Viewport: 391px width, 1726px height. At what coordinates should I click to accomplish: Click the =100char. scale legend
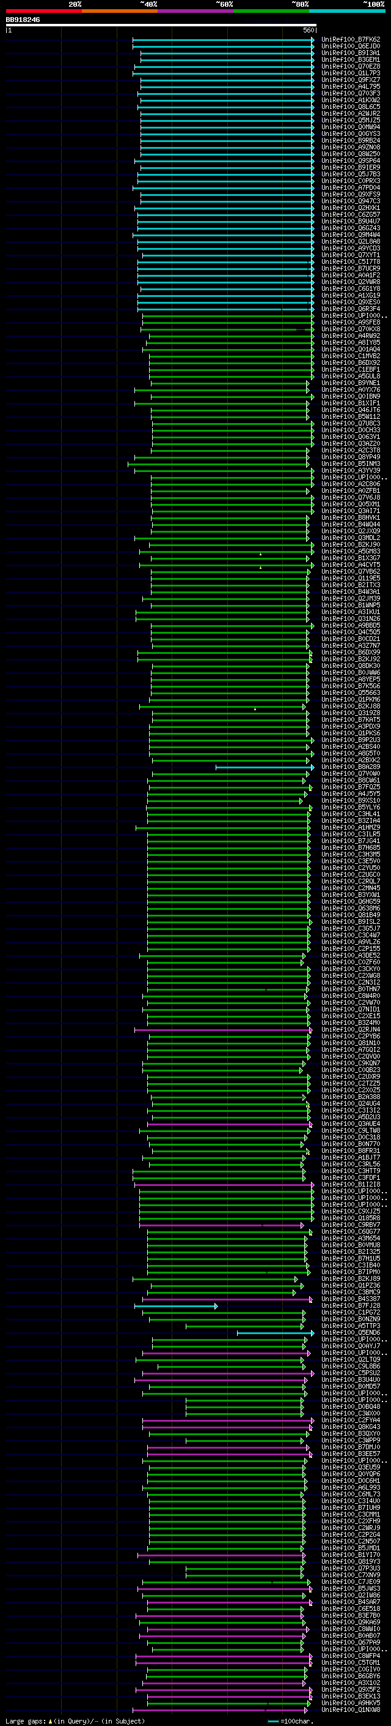291,1720
